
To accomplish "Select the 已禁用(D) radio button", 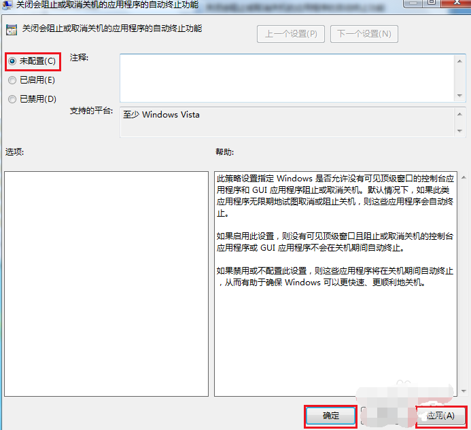I will (x=33, y=99).
